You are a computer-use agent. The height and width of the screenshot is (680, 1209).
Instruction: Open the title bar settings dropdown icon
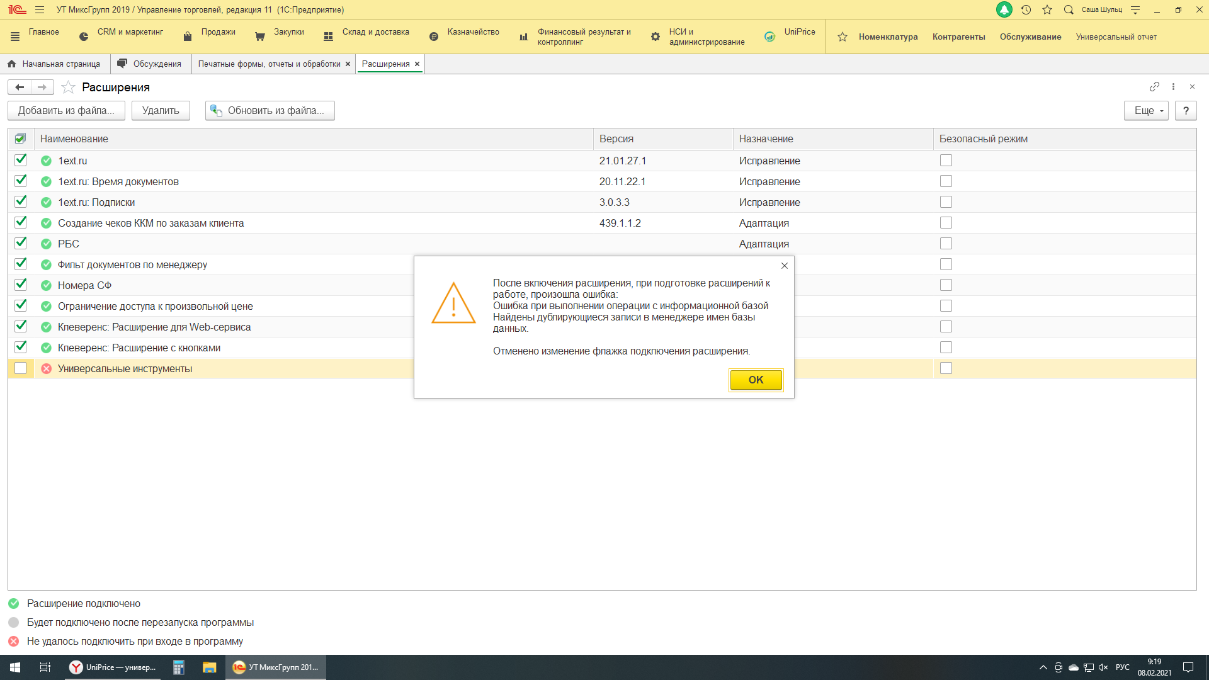pos(1135,9)
